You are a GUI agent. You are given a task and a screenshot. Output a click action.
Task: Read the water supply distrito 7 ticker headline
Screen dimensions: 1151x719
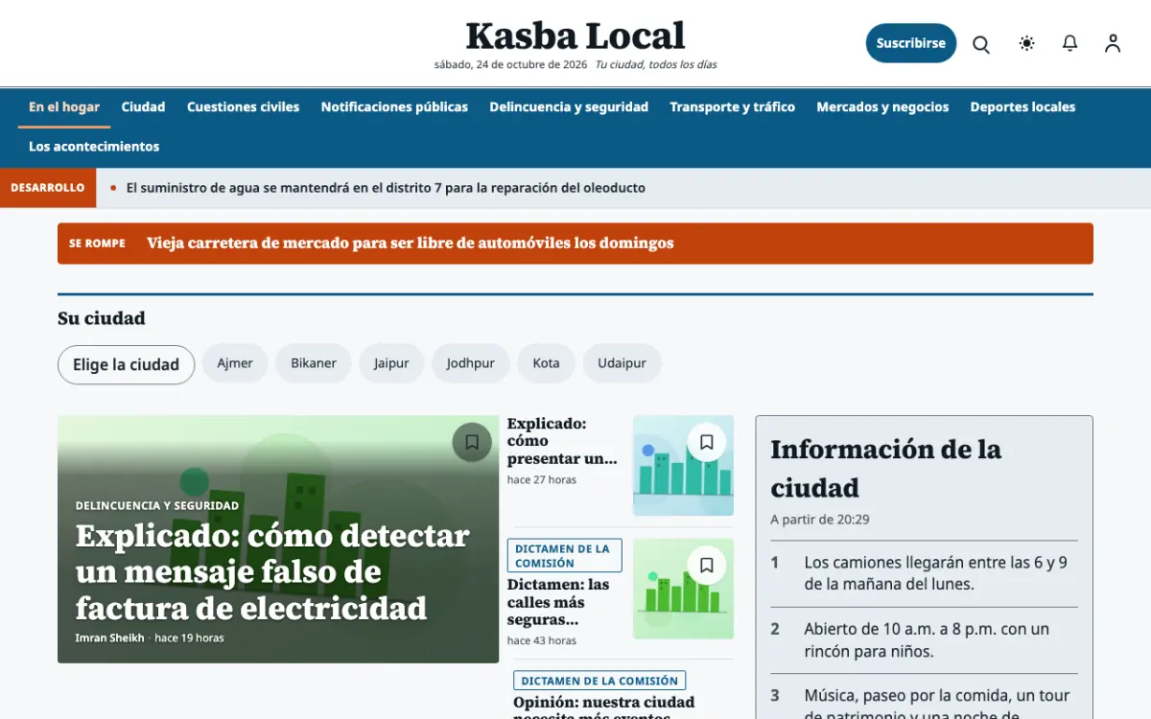pos(386,188)
